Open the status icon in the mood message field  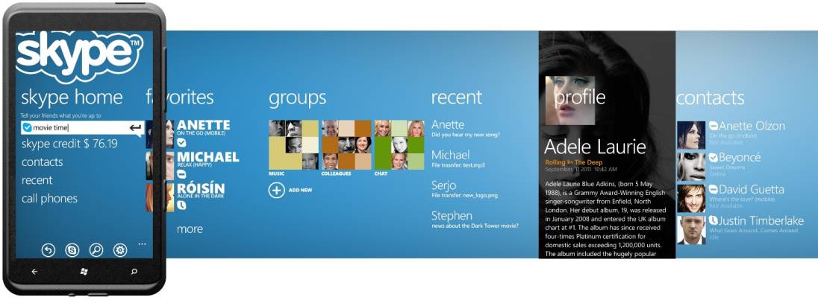coord(27,127)
